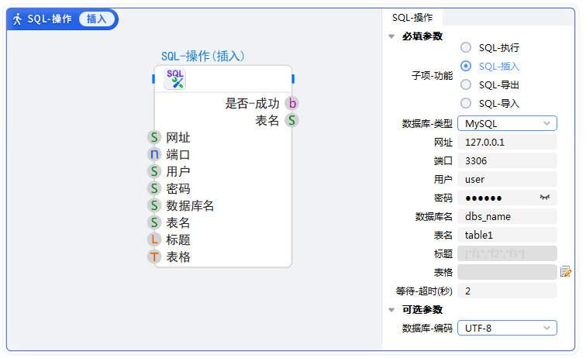This screenshot has width=586, height=358.
Task: Click the 等待-超时(秒) field
Action: pos(507,291)
